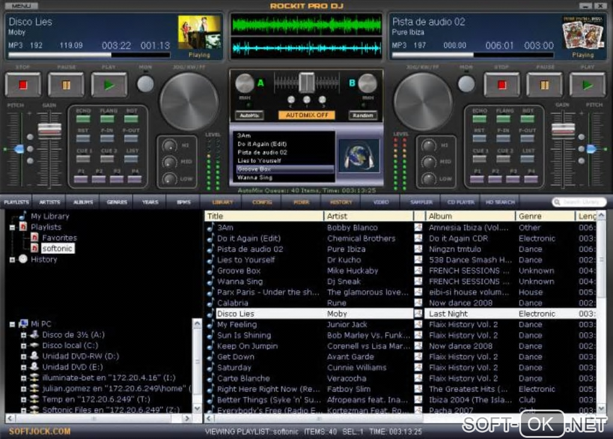
Task: Expand Disco local (C:) drive
Action: tap(23, 346)
